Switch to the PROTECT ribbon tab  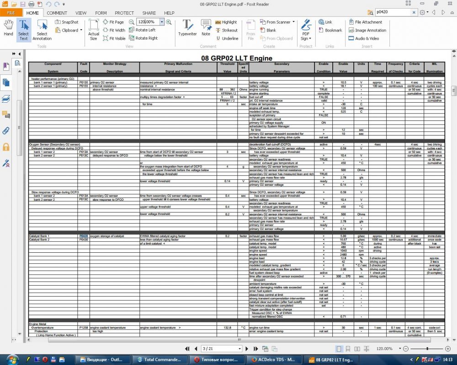(x=124, y=13)
